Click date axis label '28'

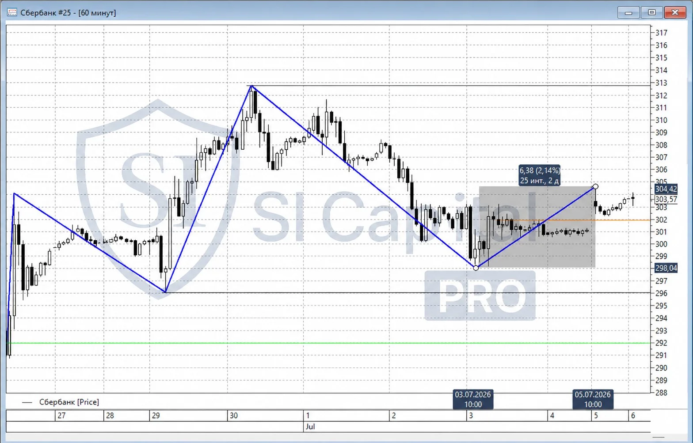coord(110,416)
